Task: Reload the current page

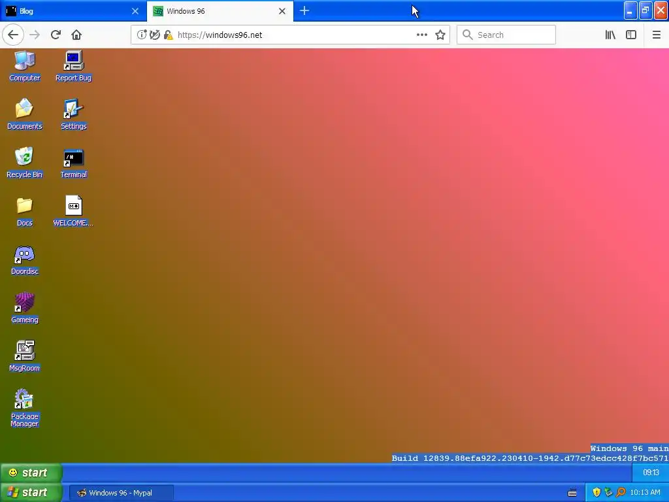Action: [56, 35]
